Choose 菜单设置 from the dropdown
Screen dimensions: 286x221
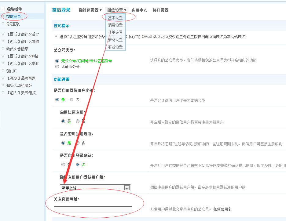tap(115, 32)
